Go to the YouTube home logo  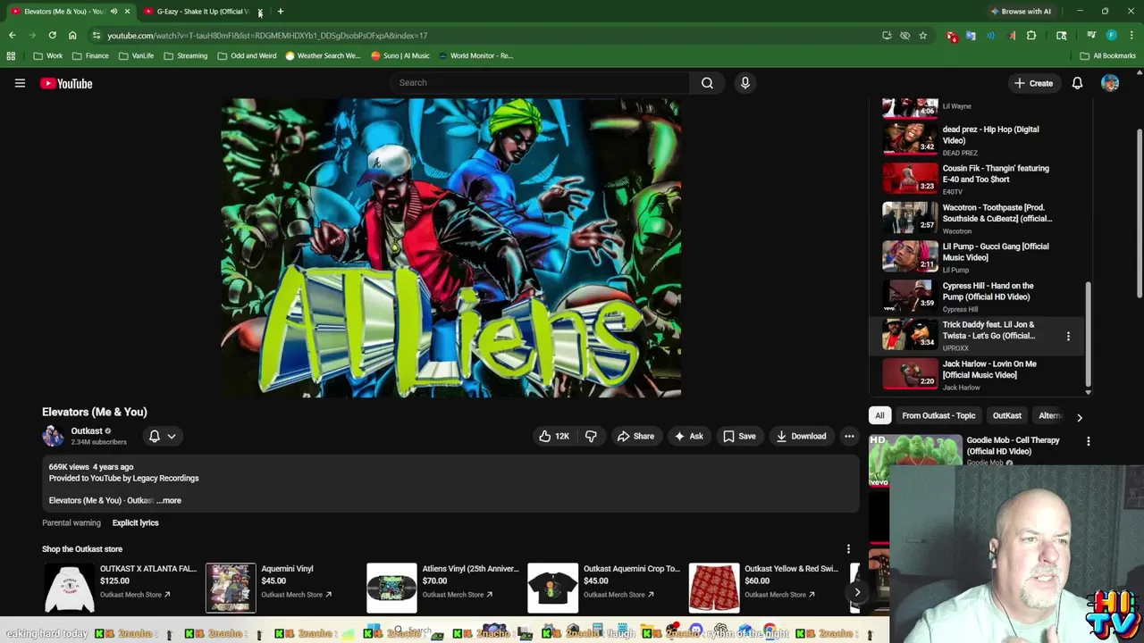(66, 83)
